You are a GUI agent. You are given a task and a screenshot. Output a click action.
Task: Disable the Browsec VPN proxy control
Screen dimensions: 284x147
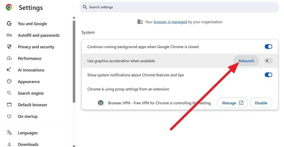coord(261,103)
